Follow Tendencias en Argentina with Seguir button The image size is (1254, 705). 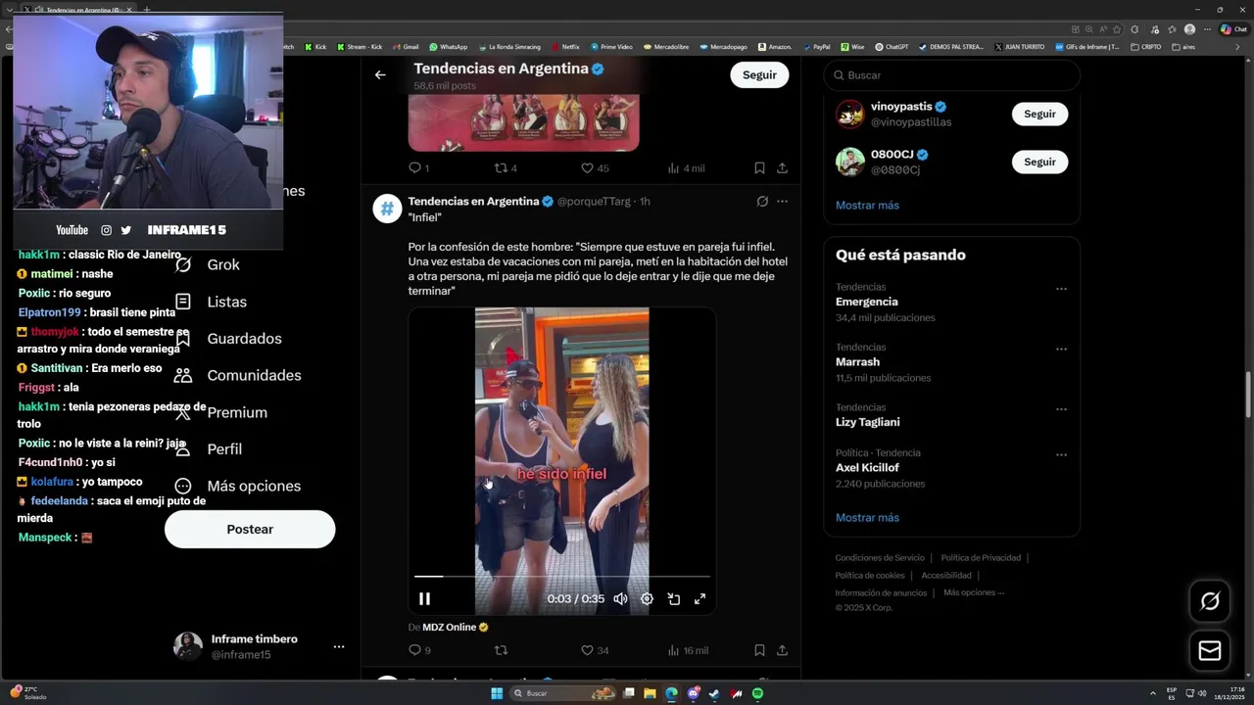pyautogui.click(x=759, y=74)
